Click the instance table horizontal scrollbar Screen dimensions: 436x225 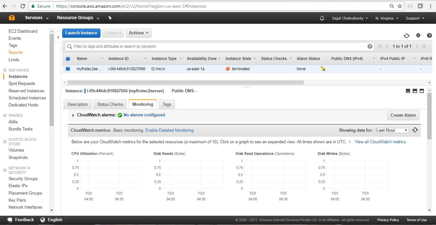click(x=185, y=82)
